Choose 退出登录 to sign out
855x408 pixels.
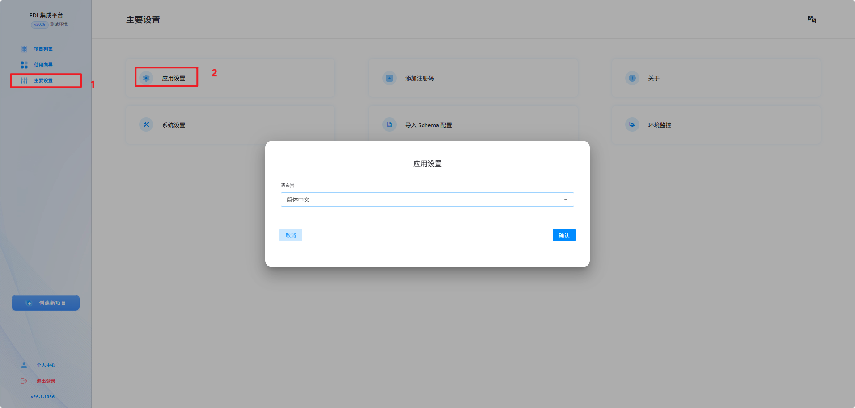coord(46,381)
